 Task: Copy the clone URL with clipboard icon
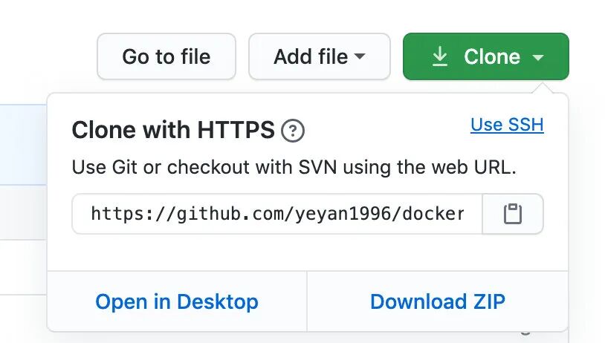(513, 214)
